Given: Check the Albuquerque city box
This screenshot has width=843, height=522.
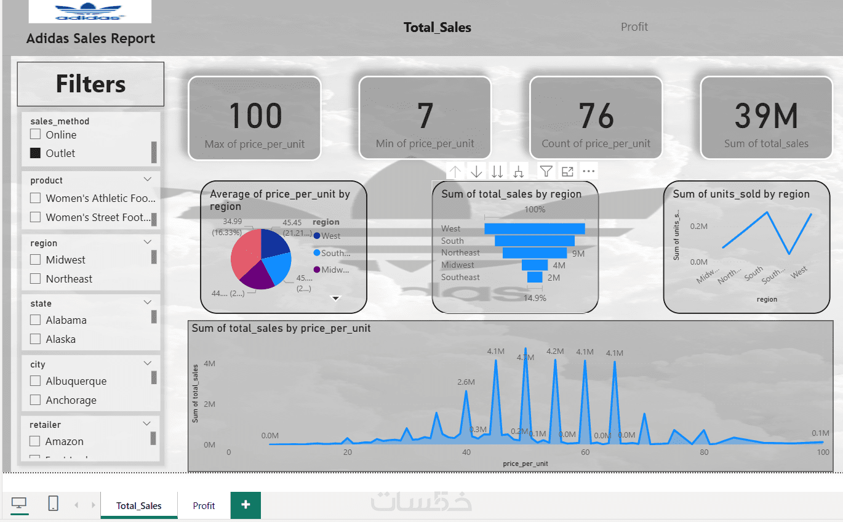Looking at the screenshot, I should 36,380.
